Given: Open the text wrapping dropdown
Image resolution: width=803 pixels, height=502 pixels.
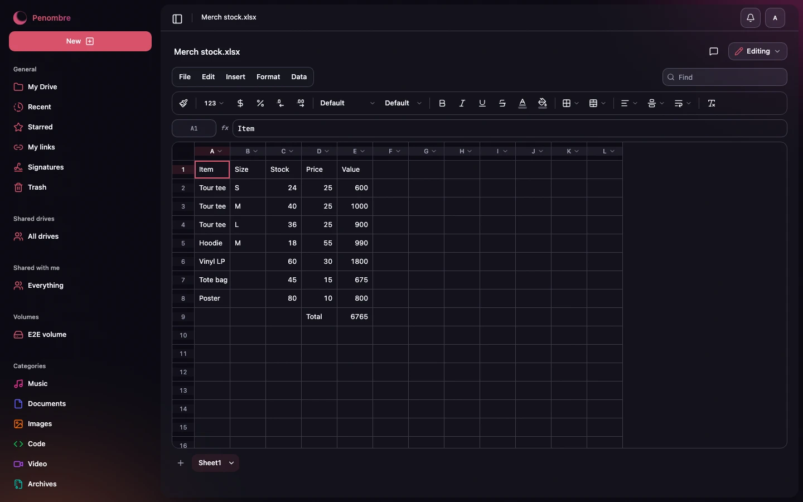Looking at the screenshot, I should 683,103.
